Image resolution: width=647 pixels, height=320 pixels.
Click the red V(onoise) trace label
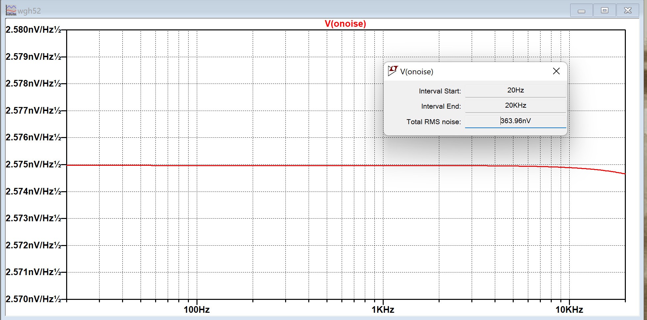[x=345, y=24]
